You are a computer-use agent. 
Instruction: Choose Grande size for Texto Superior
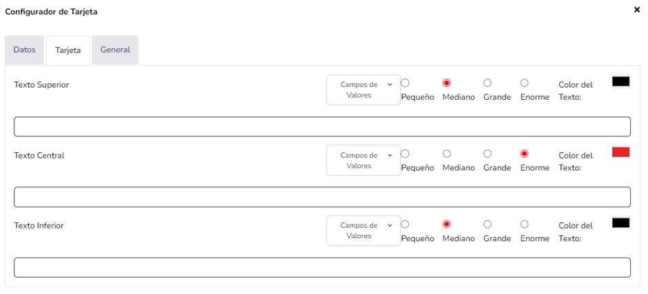(488, 83)
